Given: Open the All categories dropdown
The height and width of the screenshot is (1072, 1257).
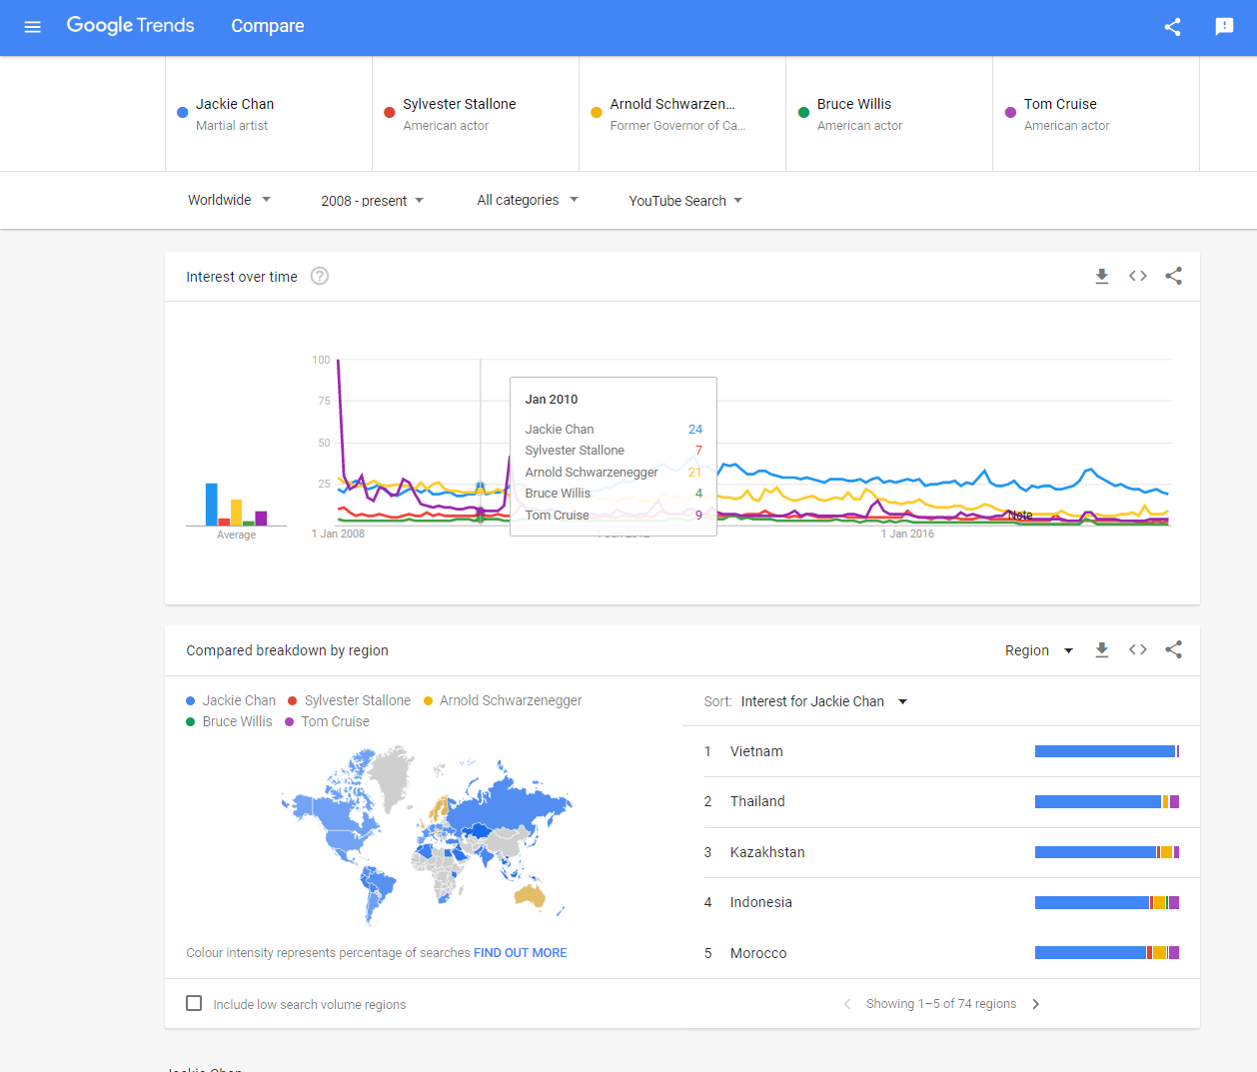Looking at the screenshot, I should tap(528, 200).
